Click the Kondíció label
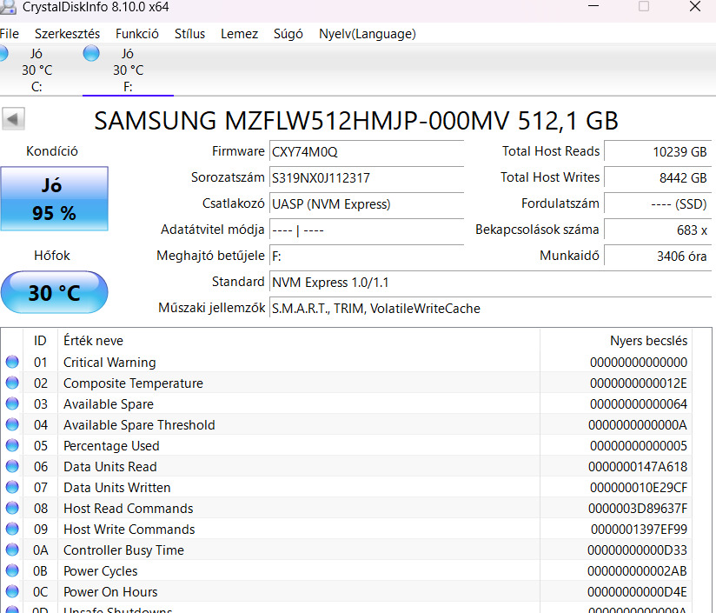This screenshot has height=613, width=716. pos(51,151)
